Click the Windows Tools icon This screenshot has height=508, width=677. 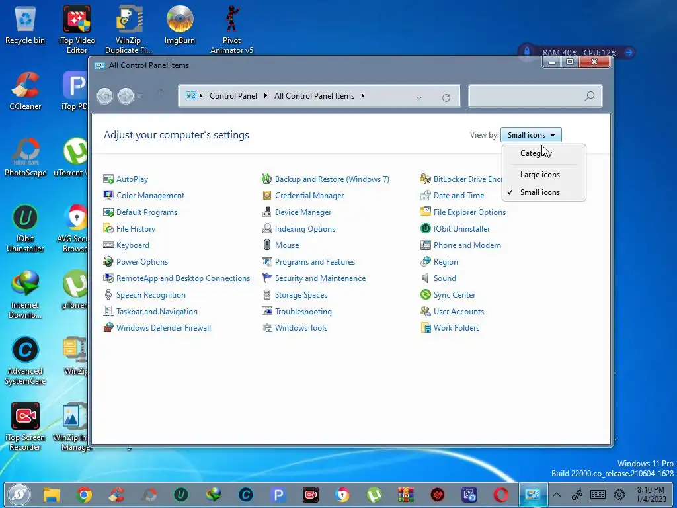[267, 328]
